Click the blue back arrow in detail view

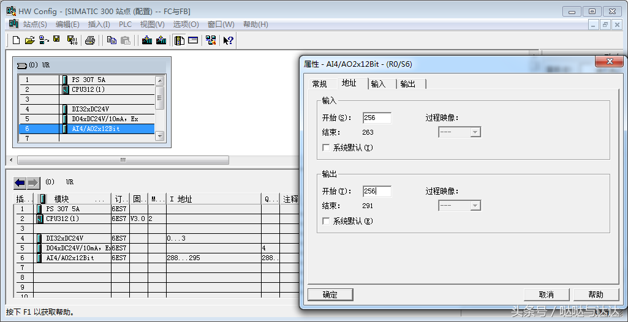(20, 183)
